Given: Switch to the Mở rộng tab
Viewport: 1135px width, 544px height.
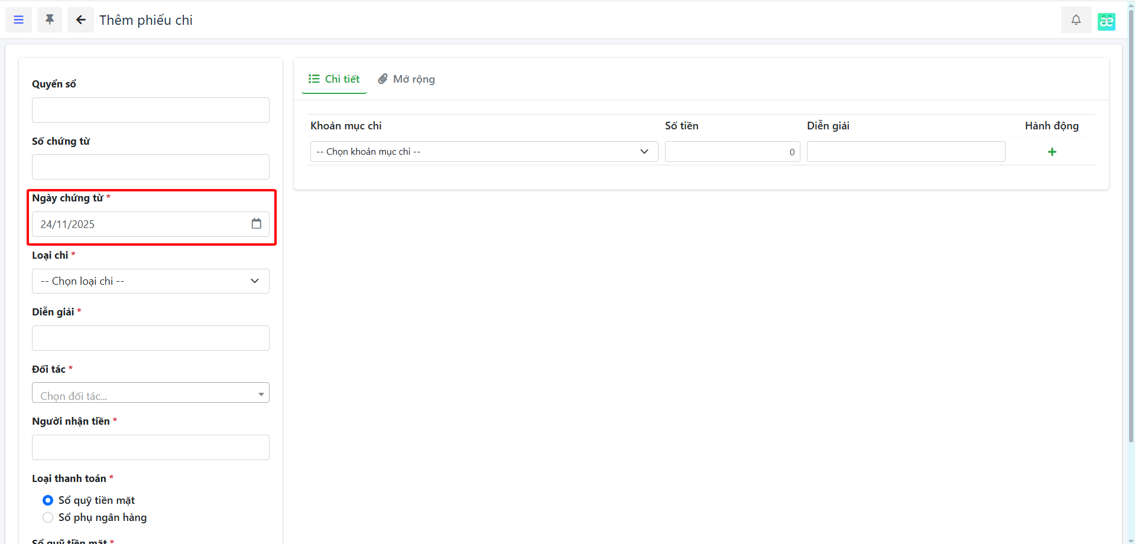Looking at the screenshot, I should (407, 79).
